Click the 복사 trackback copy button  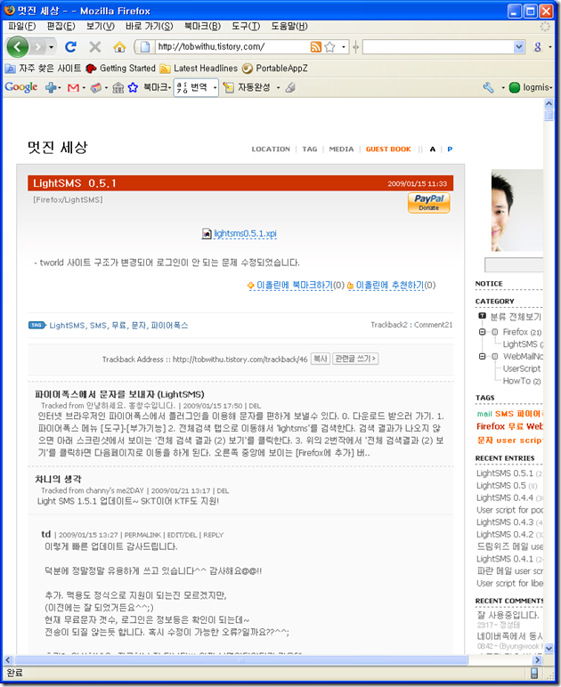[x=321, y=359]
